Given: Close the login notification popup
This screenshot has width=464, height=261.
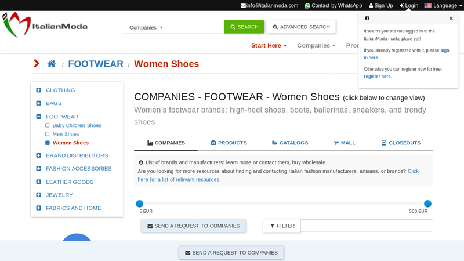Looking at the screenshot, I should [x=451, y=19].
